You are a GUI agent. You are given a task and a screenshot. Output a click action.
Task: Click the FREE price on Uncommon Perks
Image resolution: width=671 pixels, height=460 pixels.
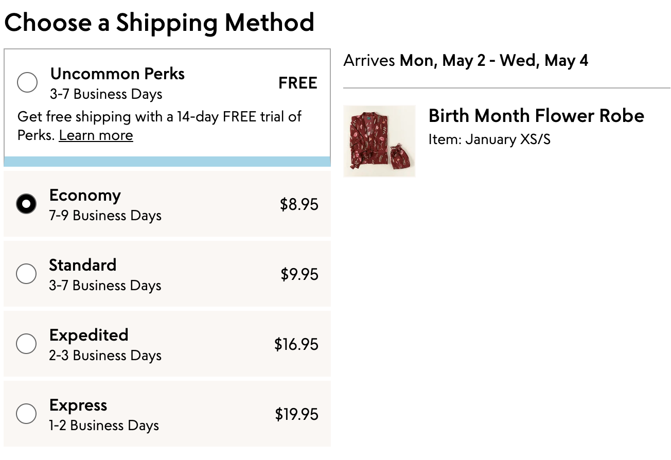298,83
